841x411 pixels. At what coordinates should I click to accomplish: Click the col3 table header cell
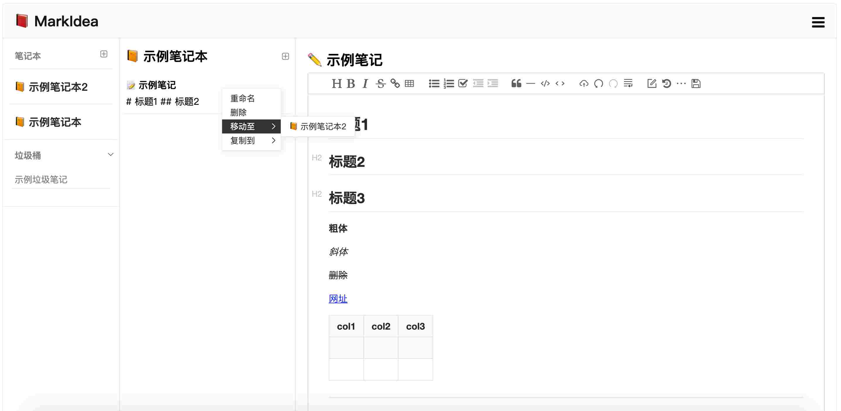click(x=416, y=326)
